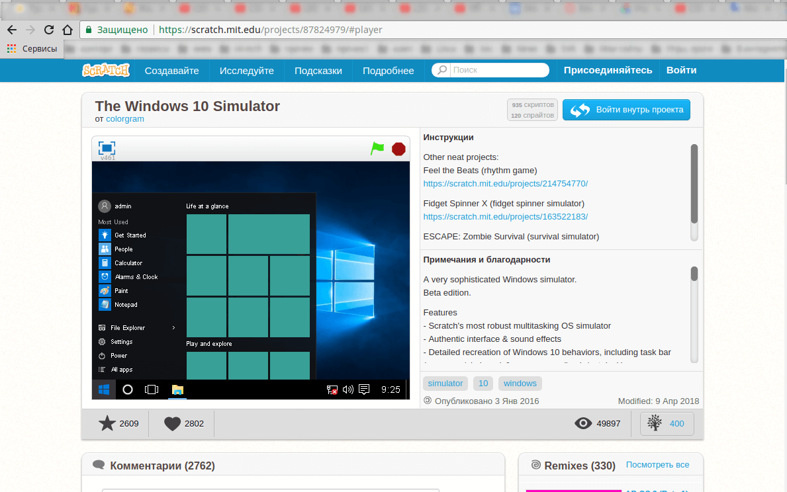Click the notes and credits scrollbar

tap(694, 274)
